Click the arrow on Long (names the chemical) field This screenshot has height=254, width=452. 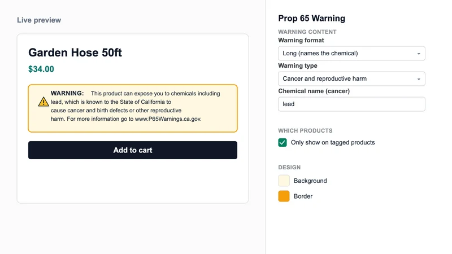point(419,54)
